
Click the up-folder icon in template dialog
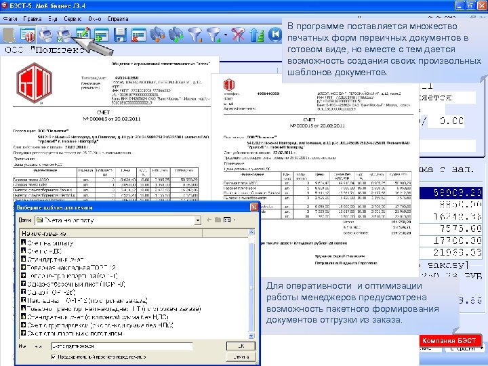tap(218, 220)
